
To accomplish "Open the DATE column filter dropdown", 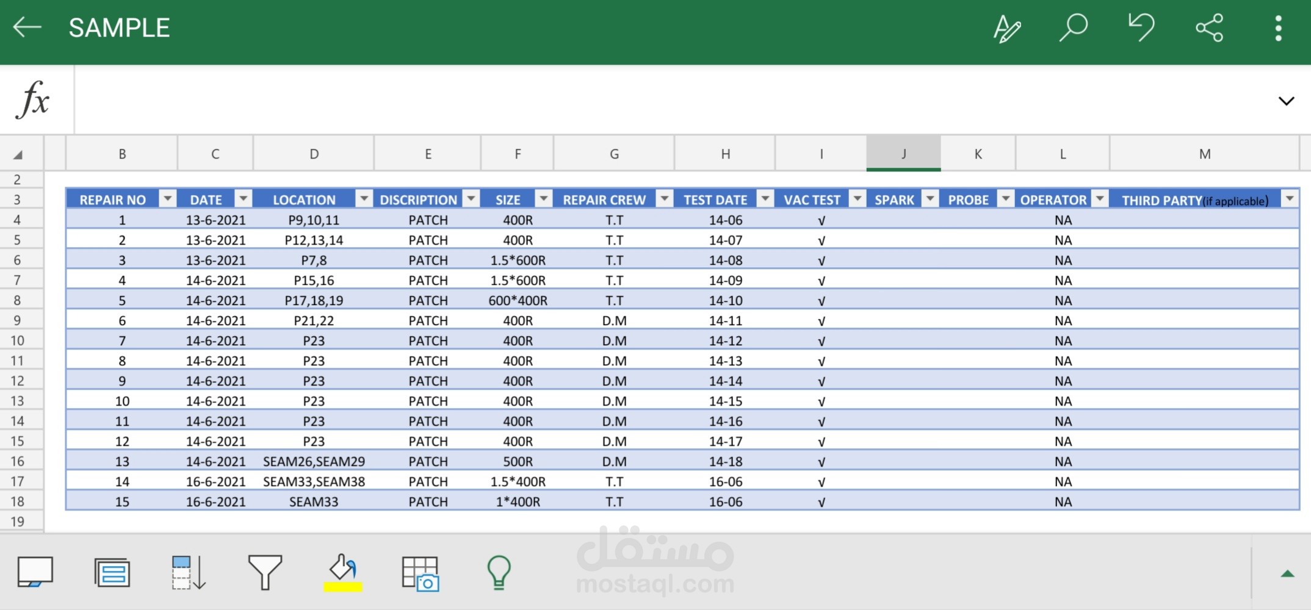I will 244,198.
